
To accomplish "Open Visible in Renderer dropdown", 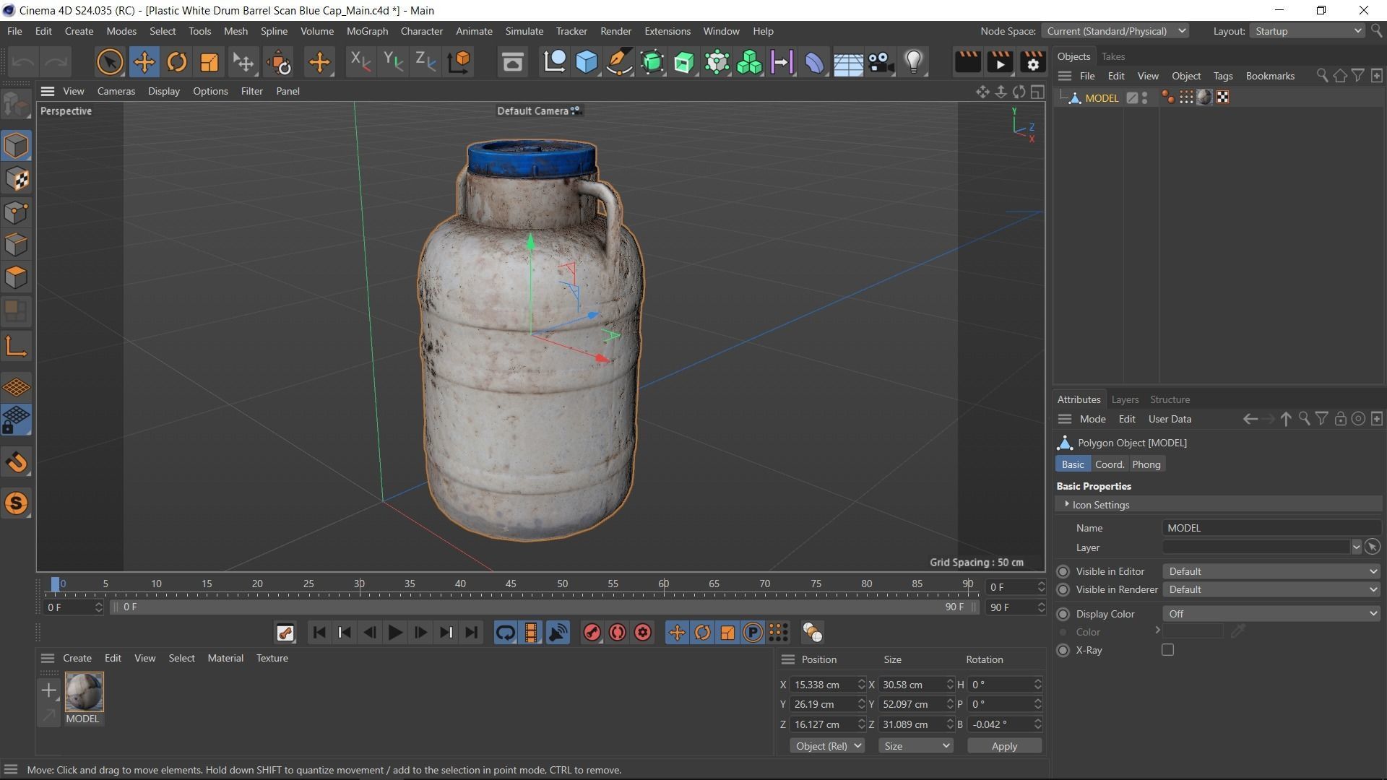I will coord(1271,589).
